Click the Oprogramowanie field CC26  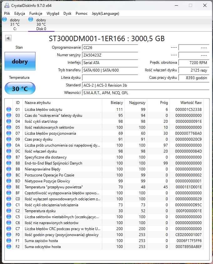110,48
